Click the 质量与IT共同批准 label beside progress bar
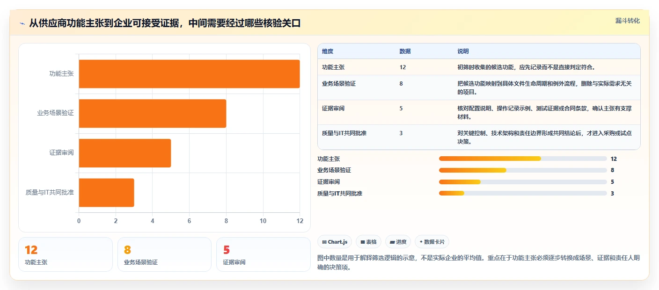The image size is (659, 290). click(x=340, y=193)
